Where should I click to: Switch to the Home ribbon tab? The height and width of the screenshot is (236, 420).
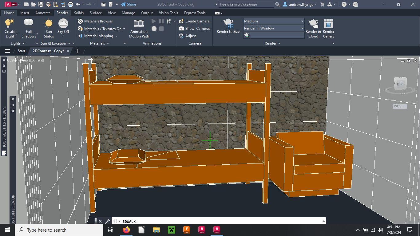(x=9, y=13)
